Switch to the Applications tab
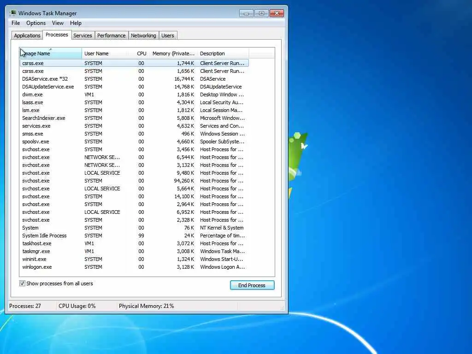This screenshot has height=354, width=472. [27, 35]
